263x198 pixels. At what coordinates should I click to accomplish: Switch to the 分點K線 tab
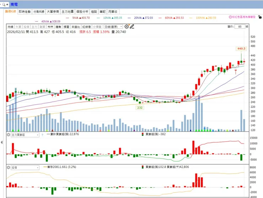39,12
